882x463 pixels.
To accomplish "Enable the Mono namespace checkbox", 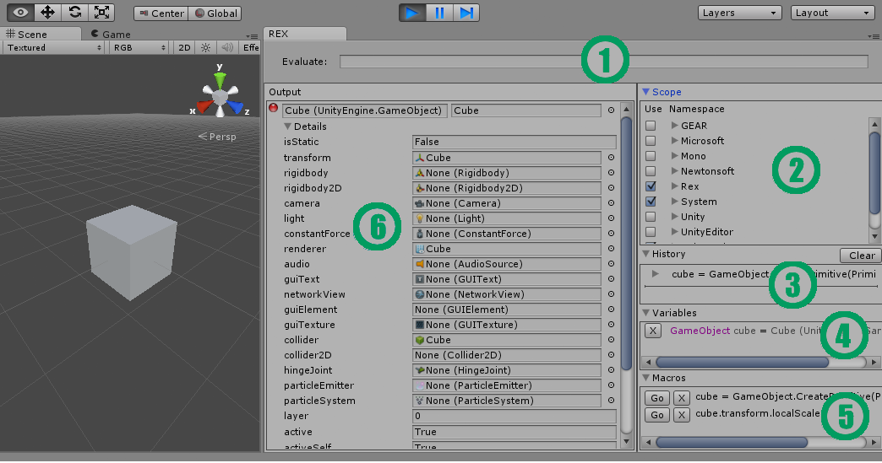I will 651,156.
